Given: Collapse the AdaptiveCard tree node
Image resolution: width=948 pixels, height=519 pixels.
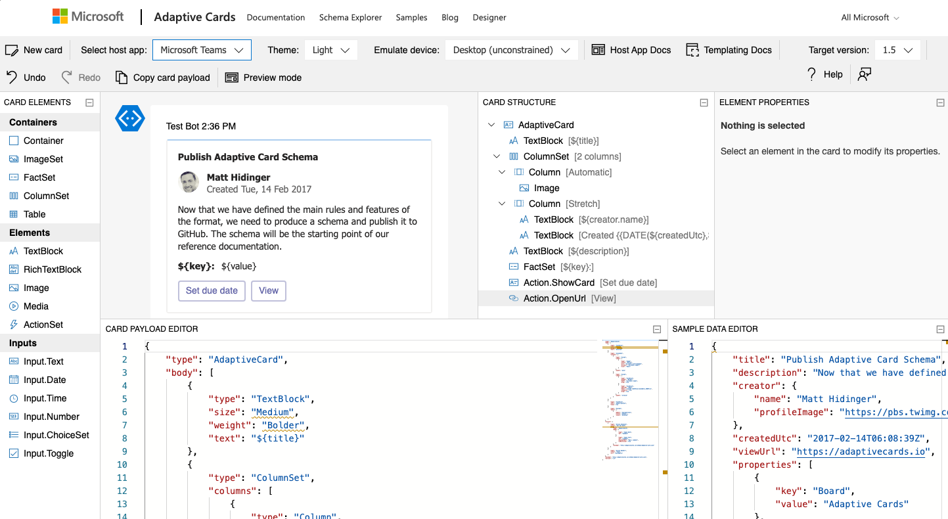Looking at the screenshot, I should (x=491, y=125).
